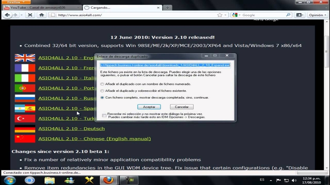Screen dimensions: 330x185
Task: Choose 'Añadir el duplicado y sobreescribir' radio option
Action: coord(102,91)
